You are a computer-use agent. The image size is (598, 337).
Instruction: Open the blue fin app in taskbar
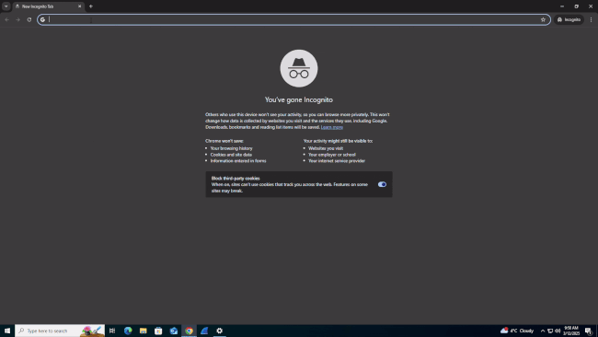click(204, 331)
